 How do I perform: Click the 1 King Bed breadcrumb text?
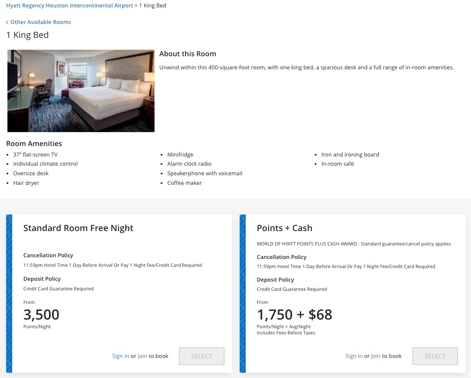[x=152, y=6]
